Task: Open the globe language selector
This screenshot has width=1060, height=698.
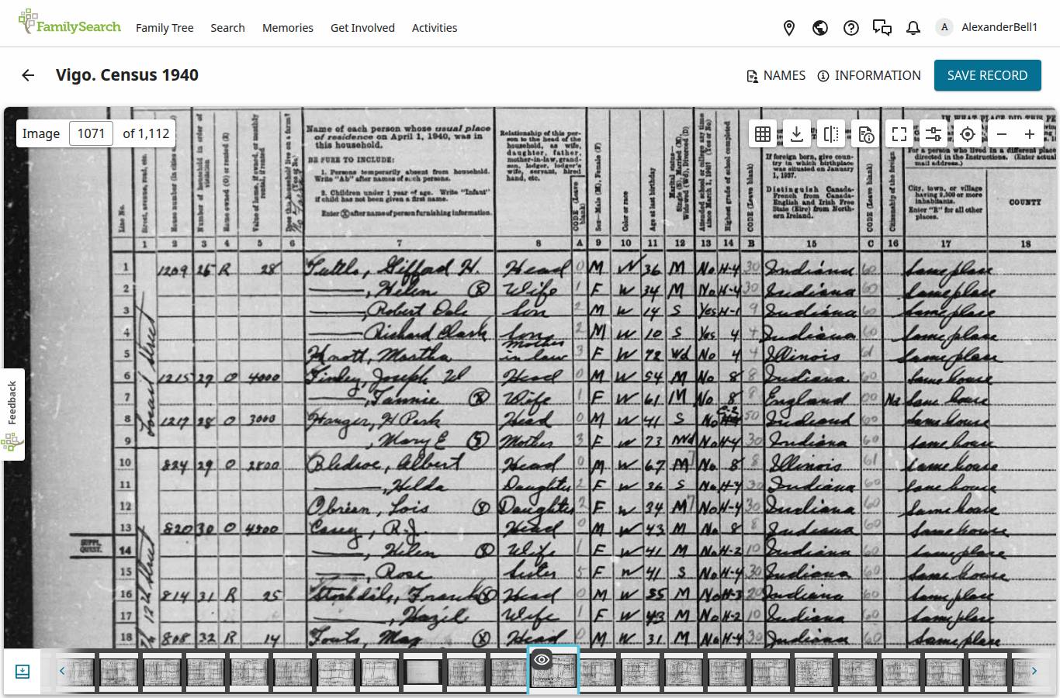Action: [820, 28]
